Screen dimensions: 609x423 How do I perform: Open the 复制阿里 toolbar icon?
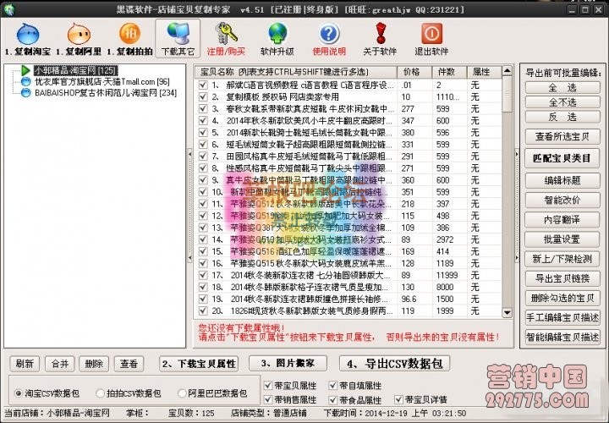point(79,35)
